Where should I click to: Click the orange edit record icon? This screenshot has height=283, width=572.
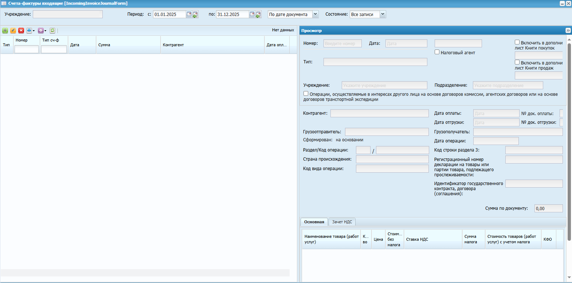[13, 31]
